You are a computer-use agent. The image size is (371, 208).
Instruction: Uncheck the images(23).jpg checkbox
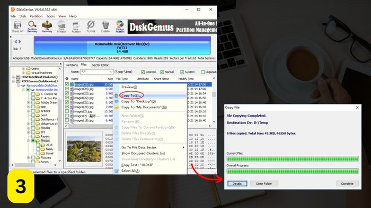(67, 93)
